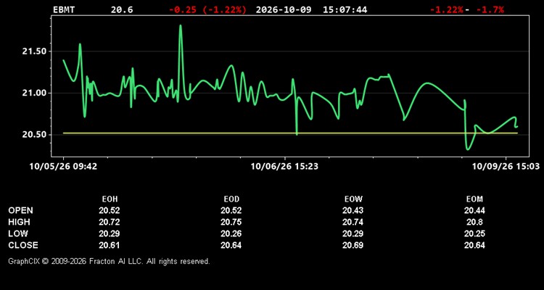544x290 pixels.
Task: Select the EOW open value 20.43
Action: (x=353, y=210)
